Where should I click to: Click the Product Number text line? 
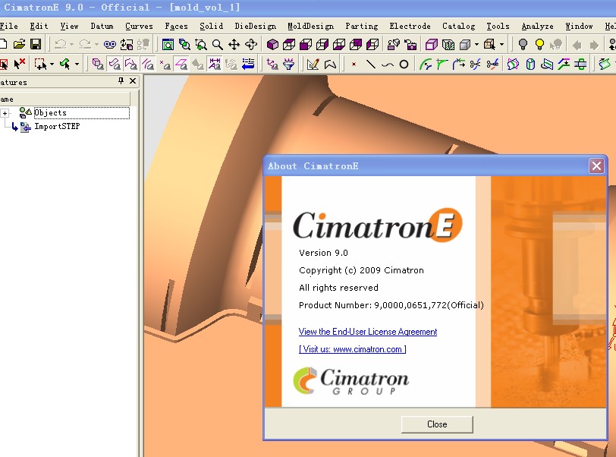[391, 305]
